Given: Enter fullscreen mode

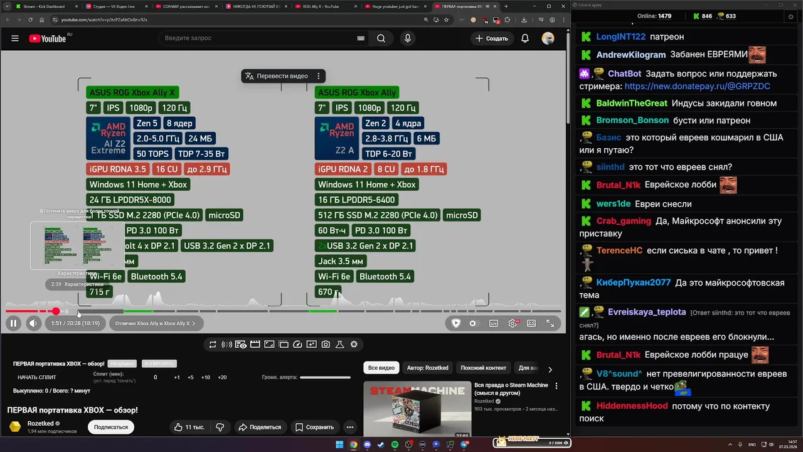Looking at the screenshot, I should 550,323.
